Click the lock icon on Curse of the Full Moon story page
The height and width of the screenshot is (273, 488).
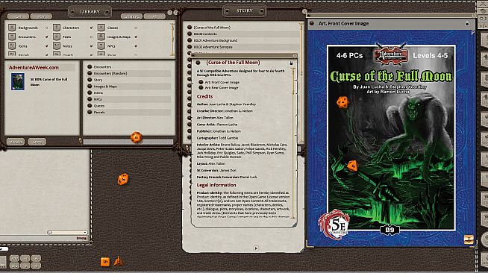tap(291, 63)
